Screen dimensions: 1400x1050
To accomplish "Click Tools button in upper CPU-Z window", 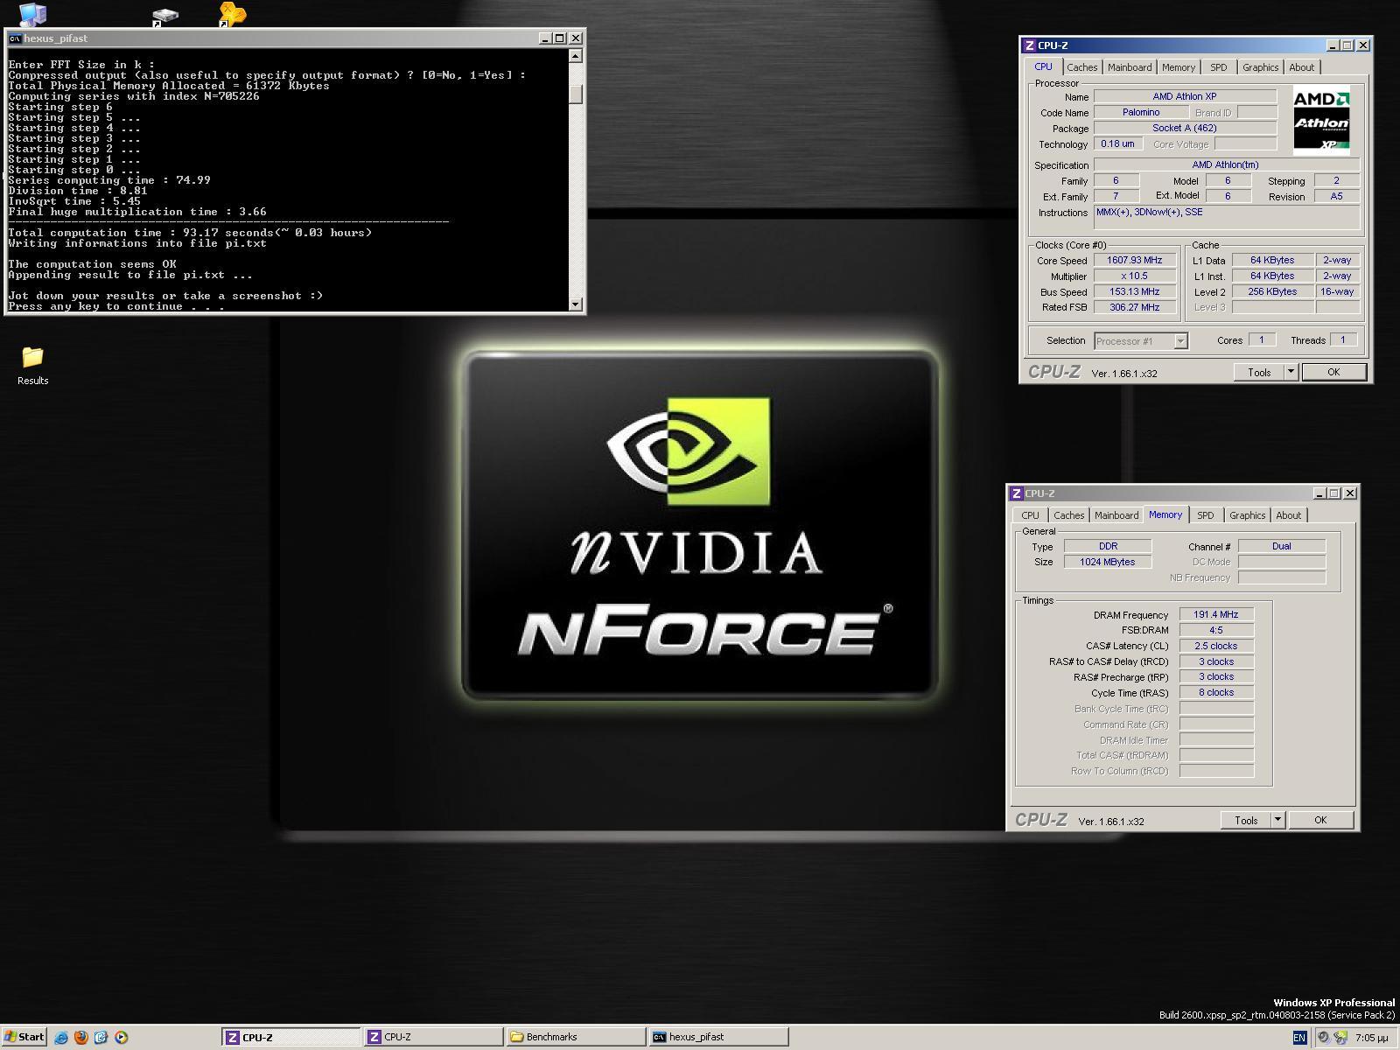I will click(x=1259, y=372).
